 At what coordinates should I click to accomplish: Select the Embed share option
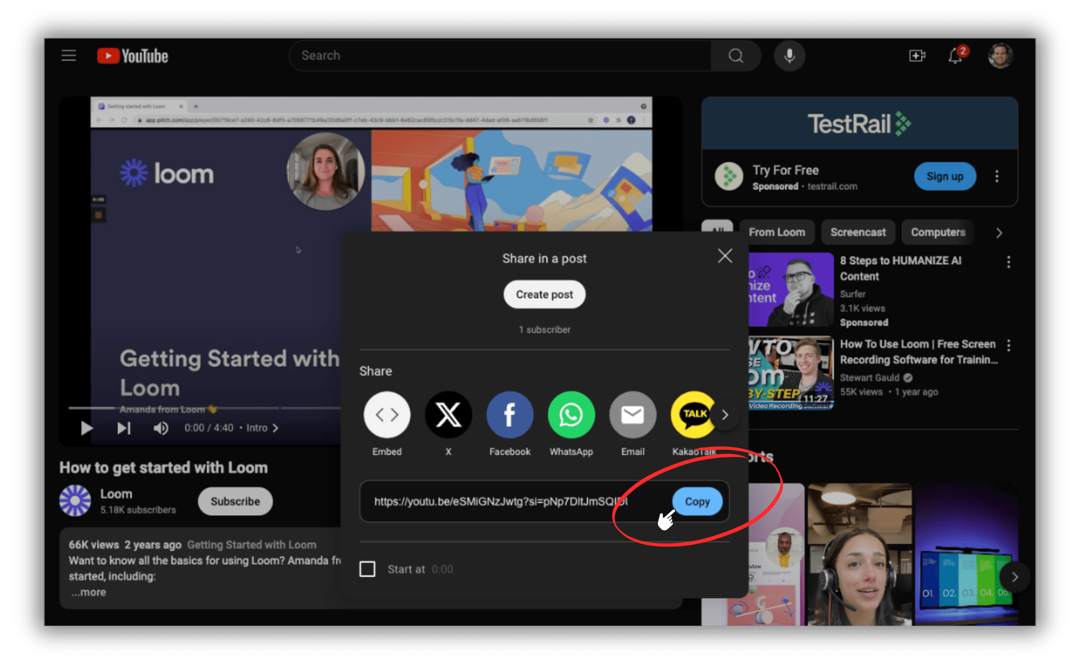click(386, 414)
